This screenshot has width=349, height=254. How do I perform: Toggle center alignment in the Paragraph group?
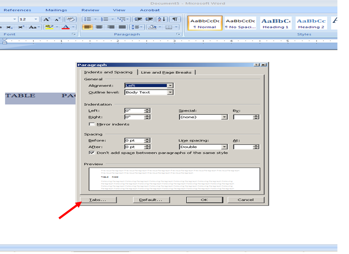[x=98, y=27]
